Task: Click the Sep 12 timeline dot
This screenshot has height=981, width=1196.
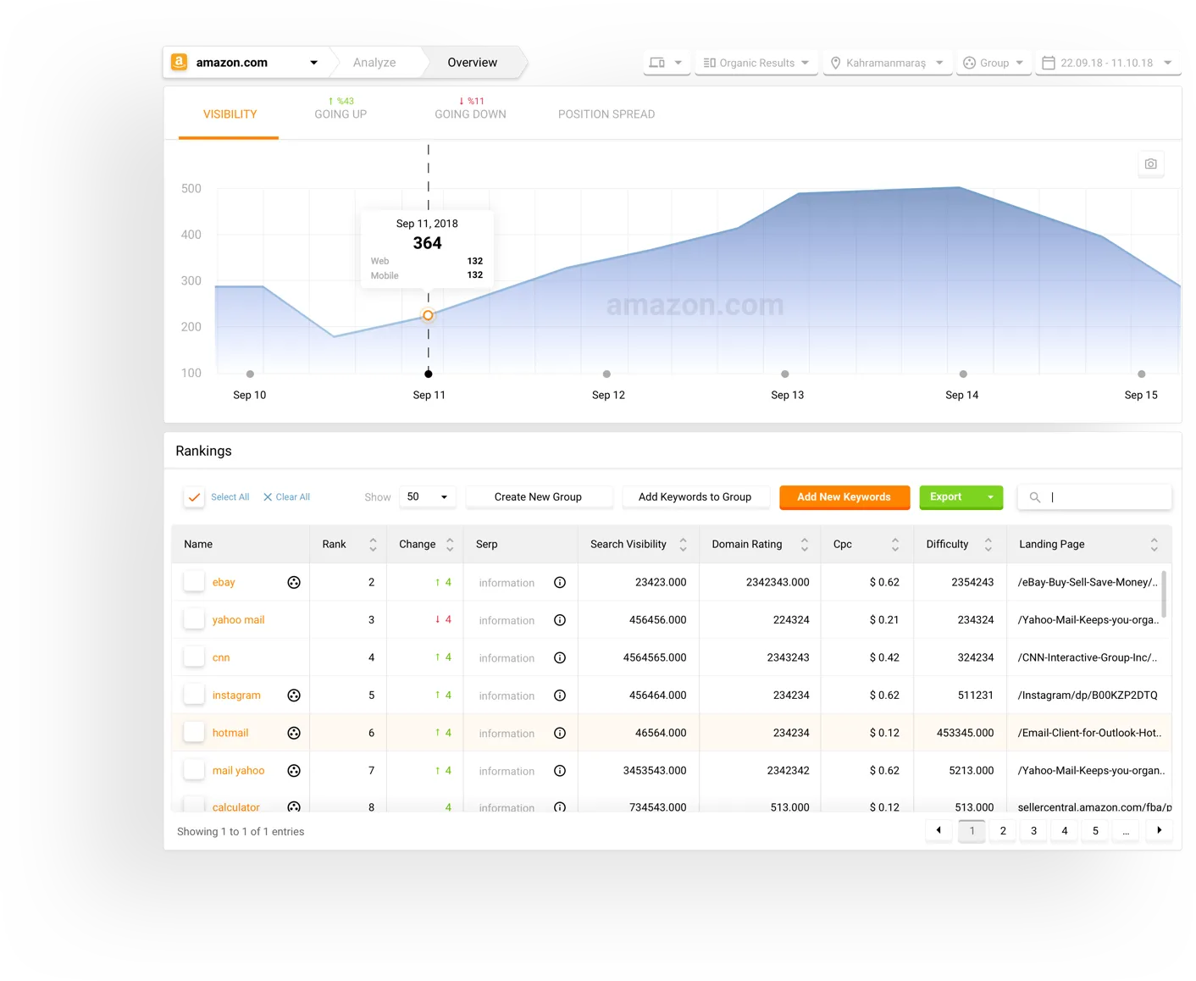Action: pos(606,374)
